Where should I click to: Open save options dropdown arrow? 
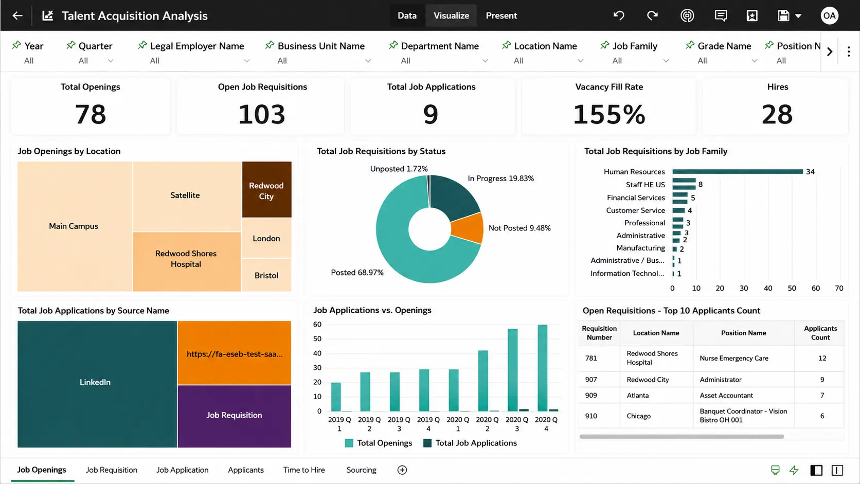(x=798, y=16)
